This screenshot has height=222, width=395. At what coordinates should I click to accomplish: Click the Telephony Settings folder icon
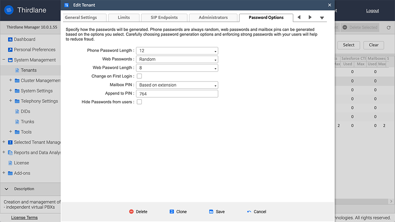point(17,101)
